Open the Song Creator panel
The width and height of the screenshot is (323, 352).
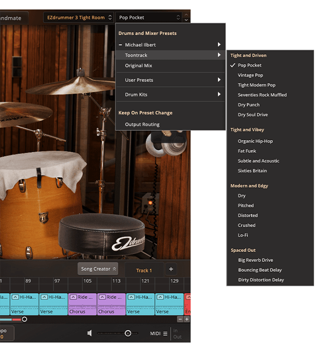click(x=98, y=269)
